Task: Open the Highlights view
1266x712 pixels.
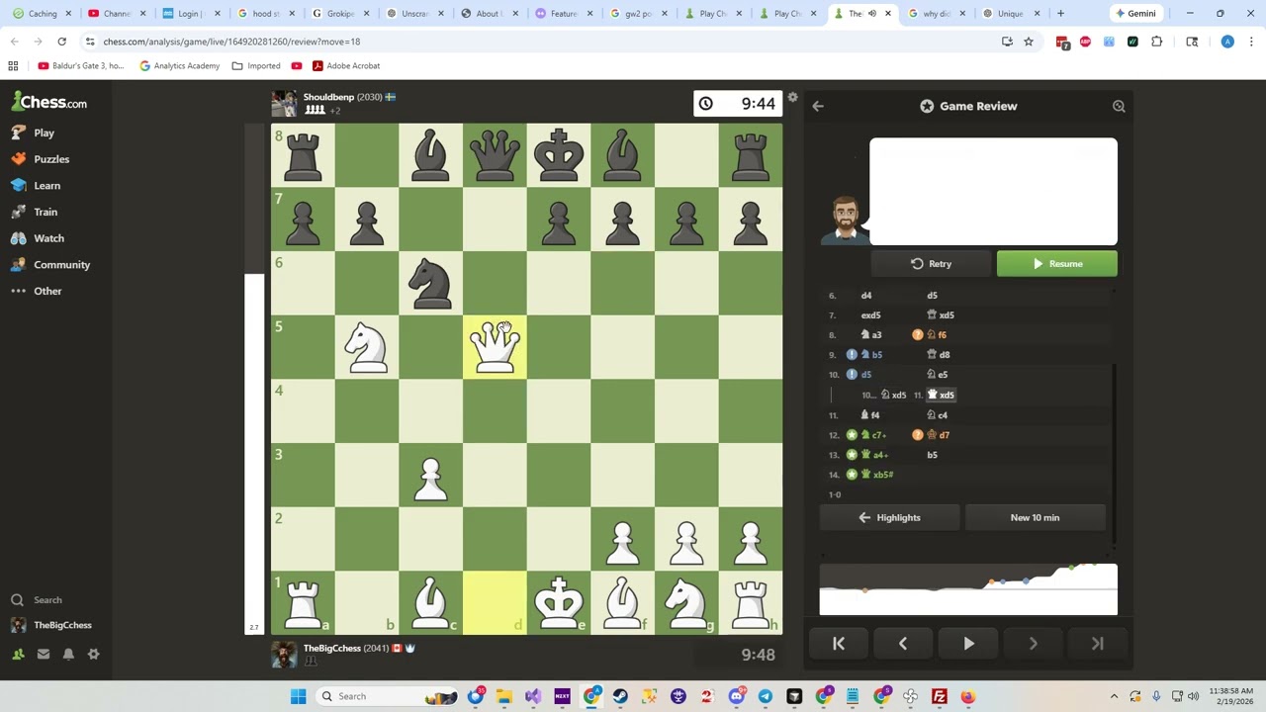Action: point(889,518)
